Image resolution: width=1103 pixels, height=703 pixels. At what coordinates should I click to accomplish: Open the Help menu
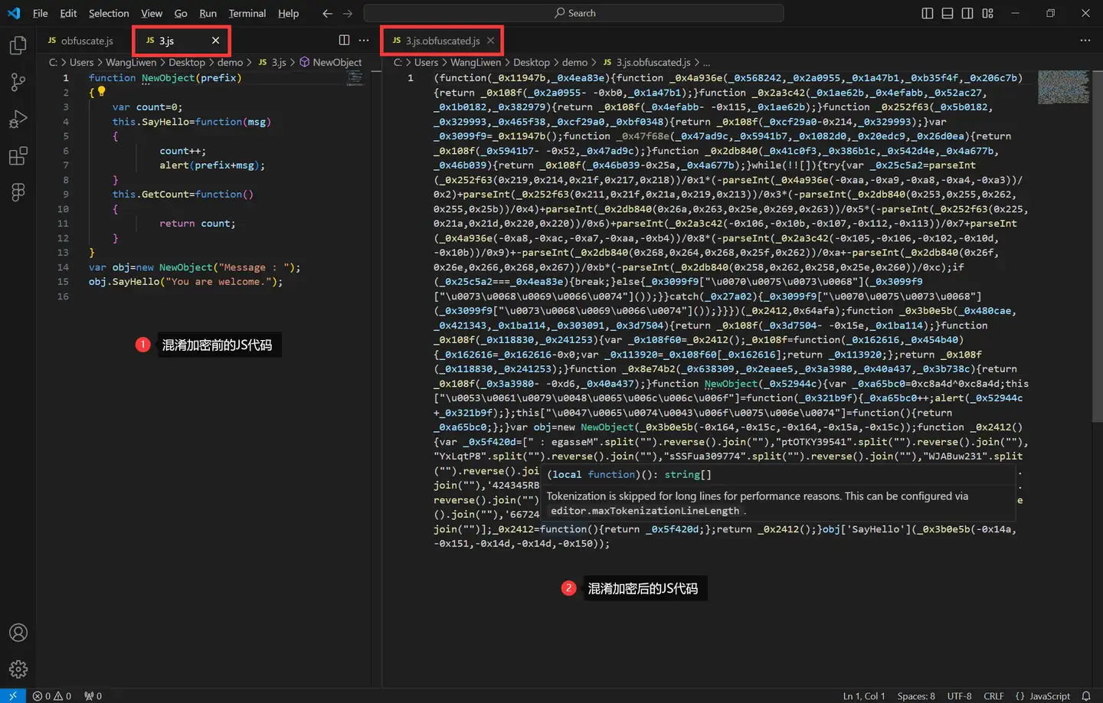tap(288, 13)
